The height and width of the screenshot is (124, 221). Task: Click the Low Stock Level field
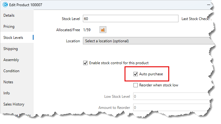170,97
